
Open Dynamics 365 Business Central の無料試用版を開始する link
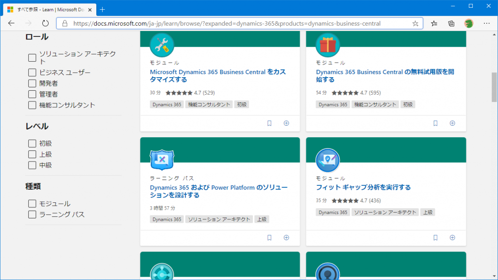point(385,76)
